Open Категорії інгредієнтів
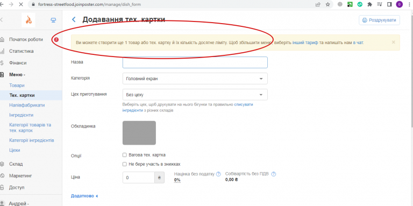Viewport: 413px width, 206px height. tap(32, 140)
